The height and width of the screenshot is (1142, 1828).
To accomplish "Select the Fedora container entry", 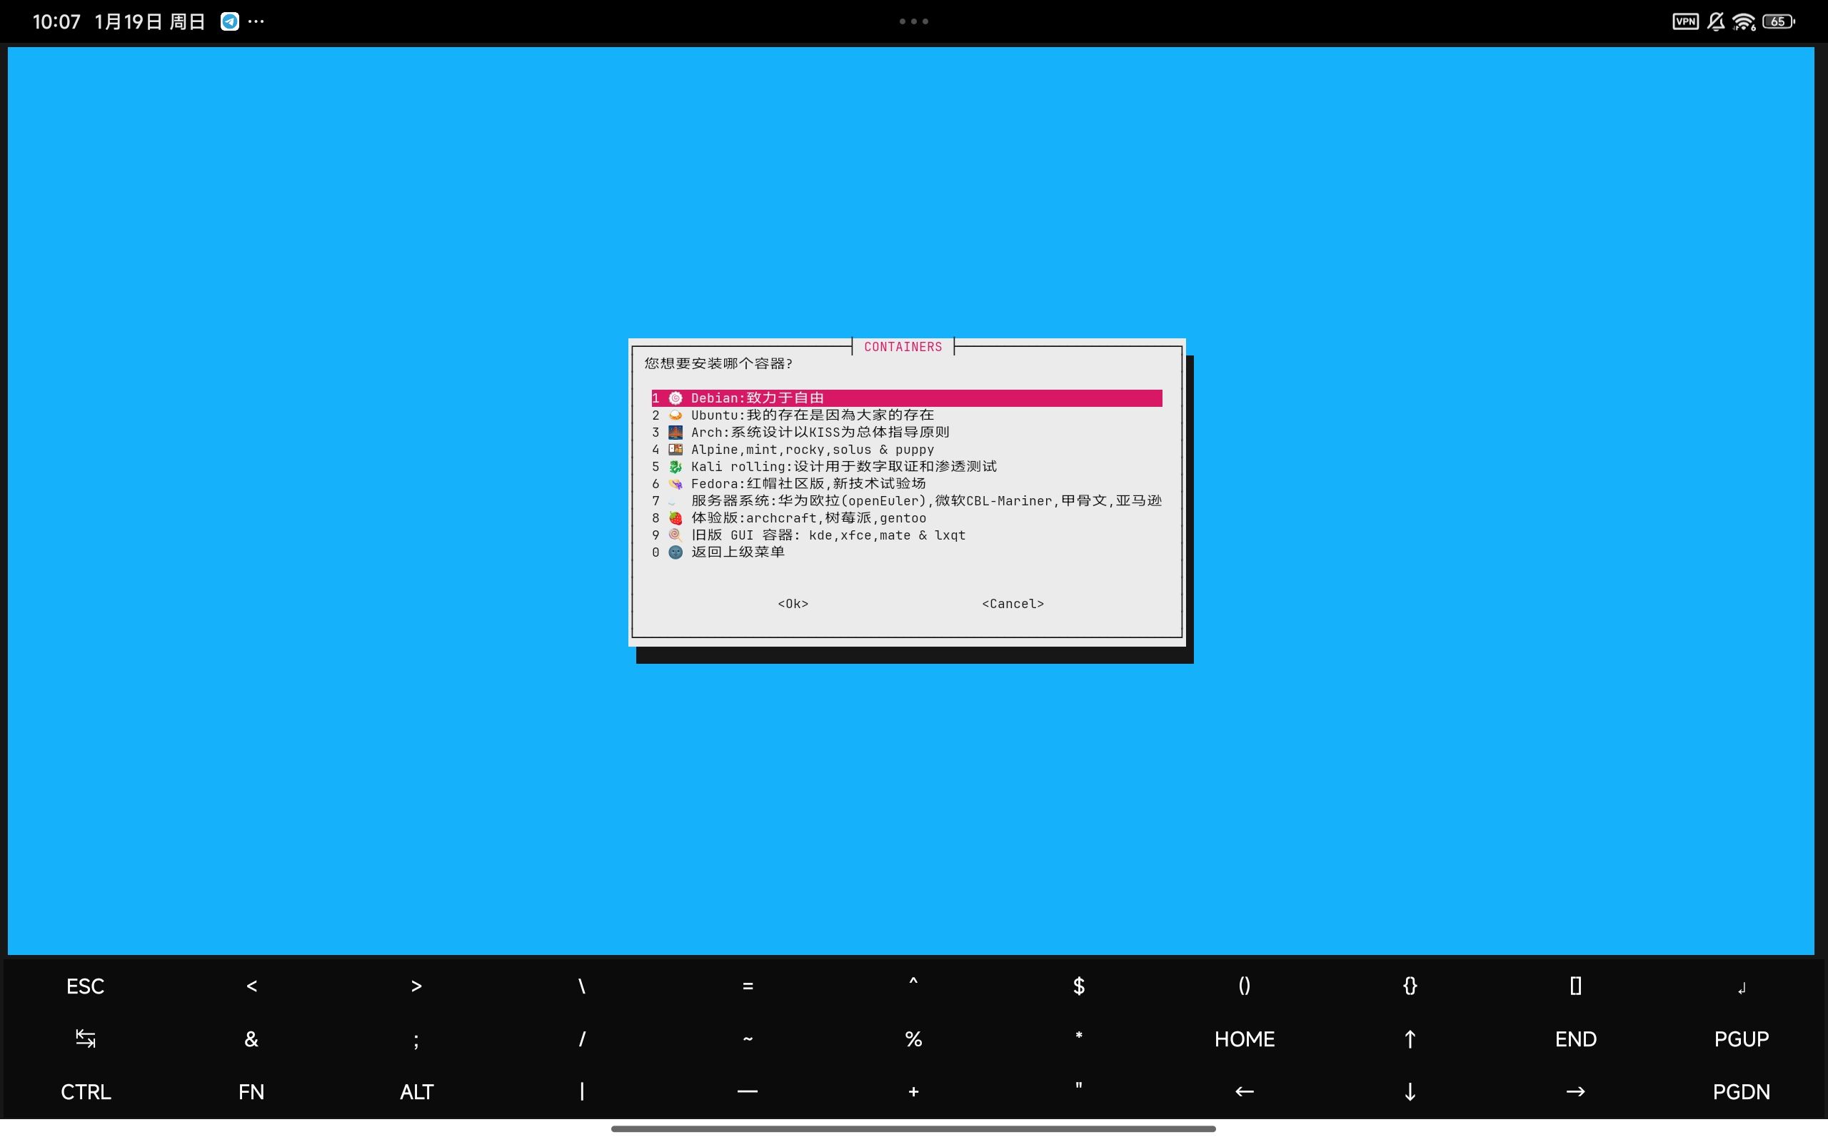I will point(906,483).
